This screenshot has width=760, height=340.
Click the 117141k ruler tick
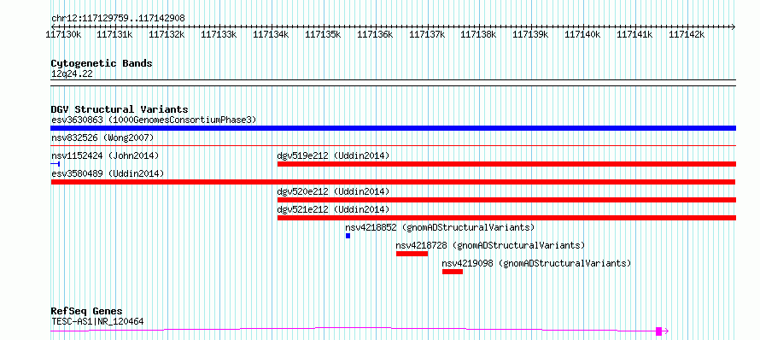635,34
